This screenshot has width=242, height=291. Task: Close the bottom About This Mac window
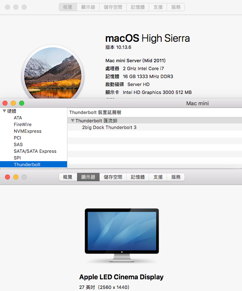click(x=7, y=177)
